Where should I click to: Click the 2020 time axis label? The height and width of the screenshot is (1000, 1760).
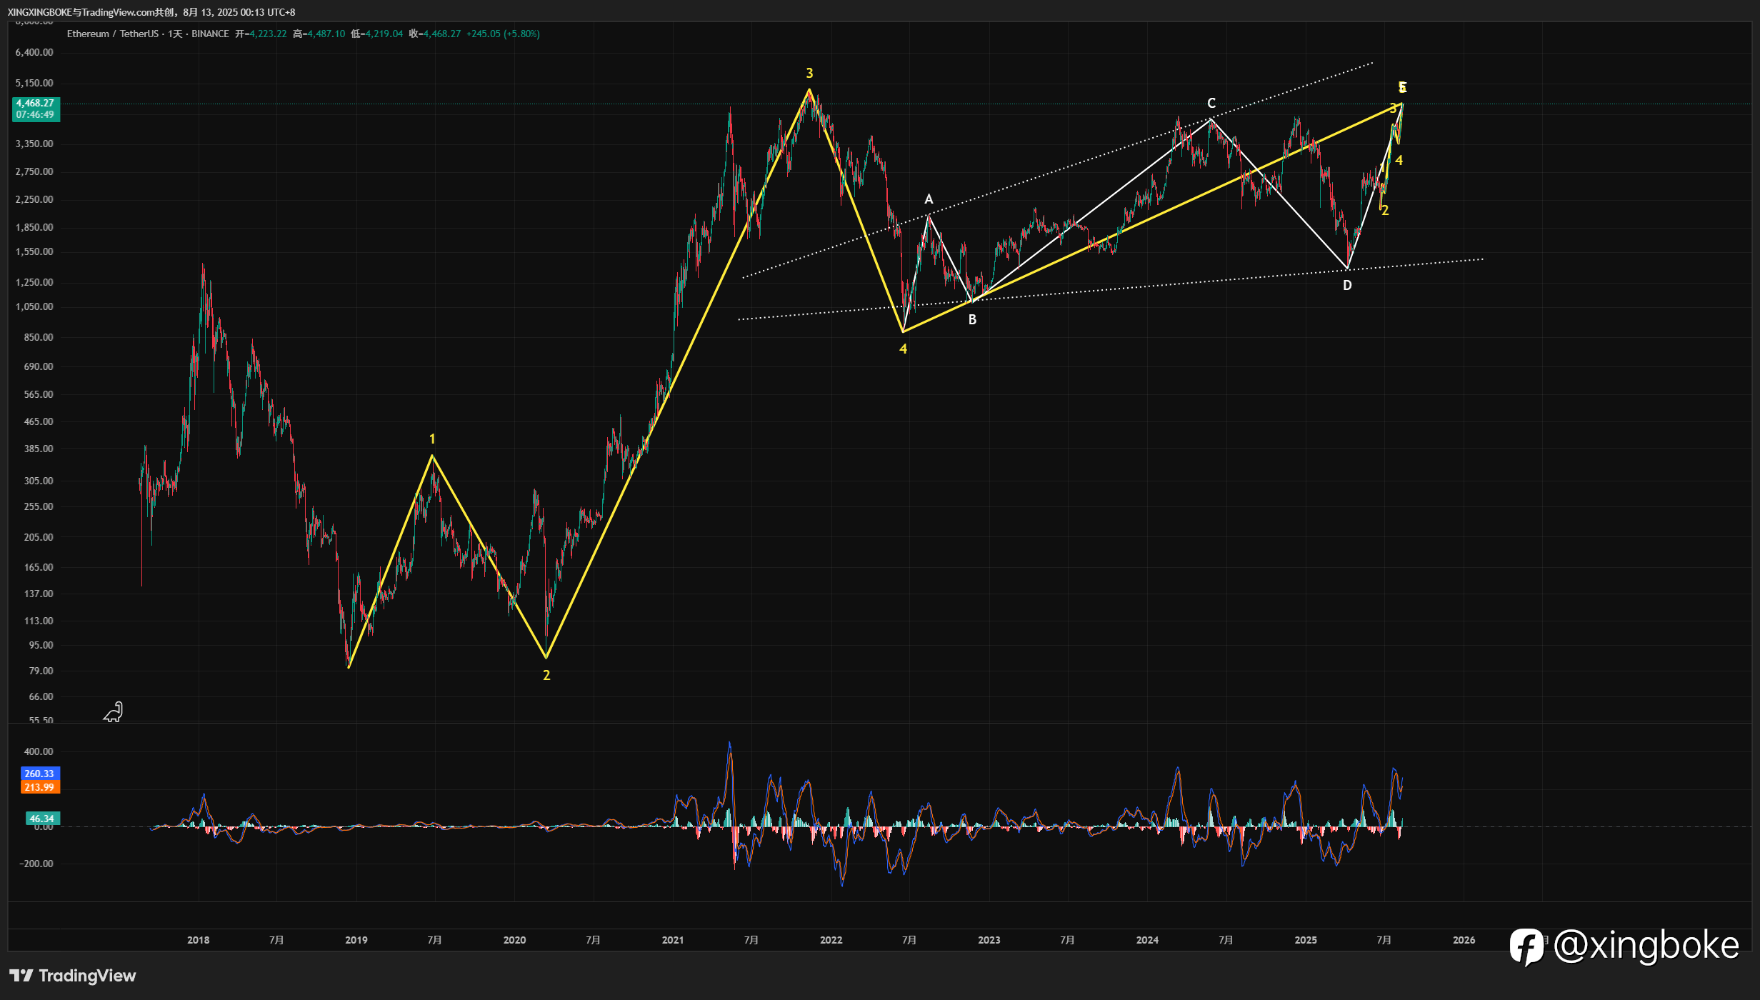coord(514,941)
